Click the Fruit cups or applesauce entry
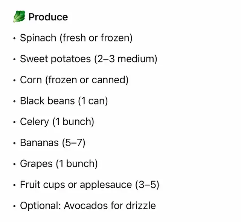 [90, 185]
